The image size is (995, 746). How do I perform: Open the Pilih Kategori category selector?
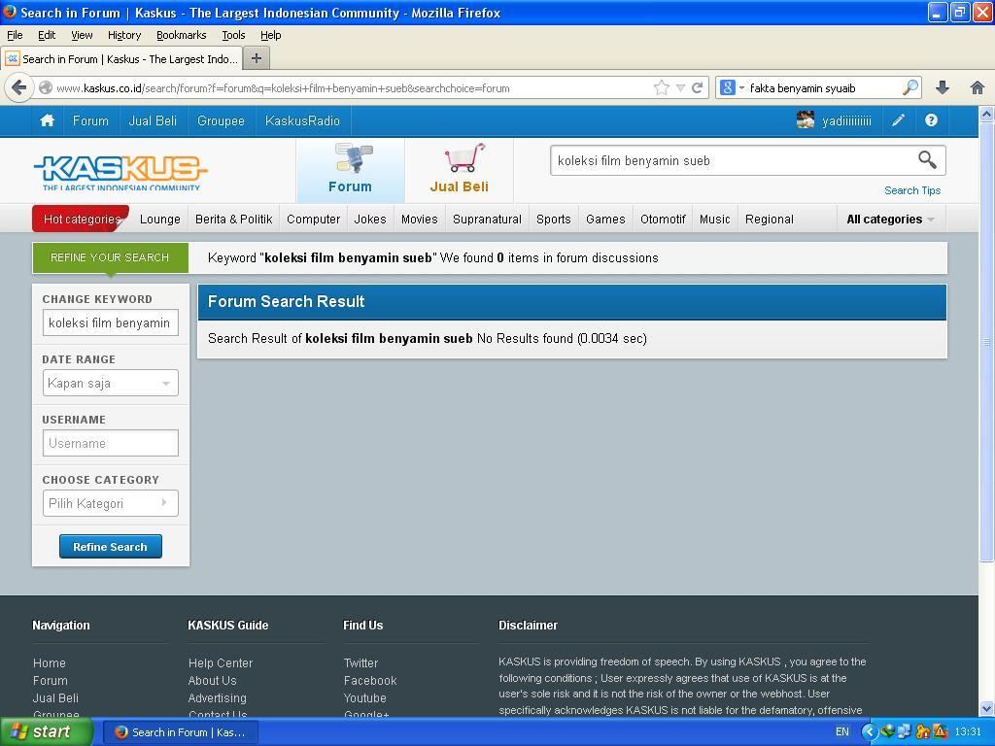click(111, 504)
